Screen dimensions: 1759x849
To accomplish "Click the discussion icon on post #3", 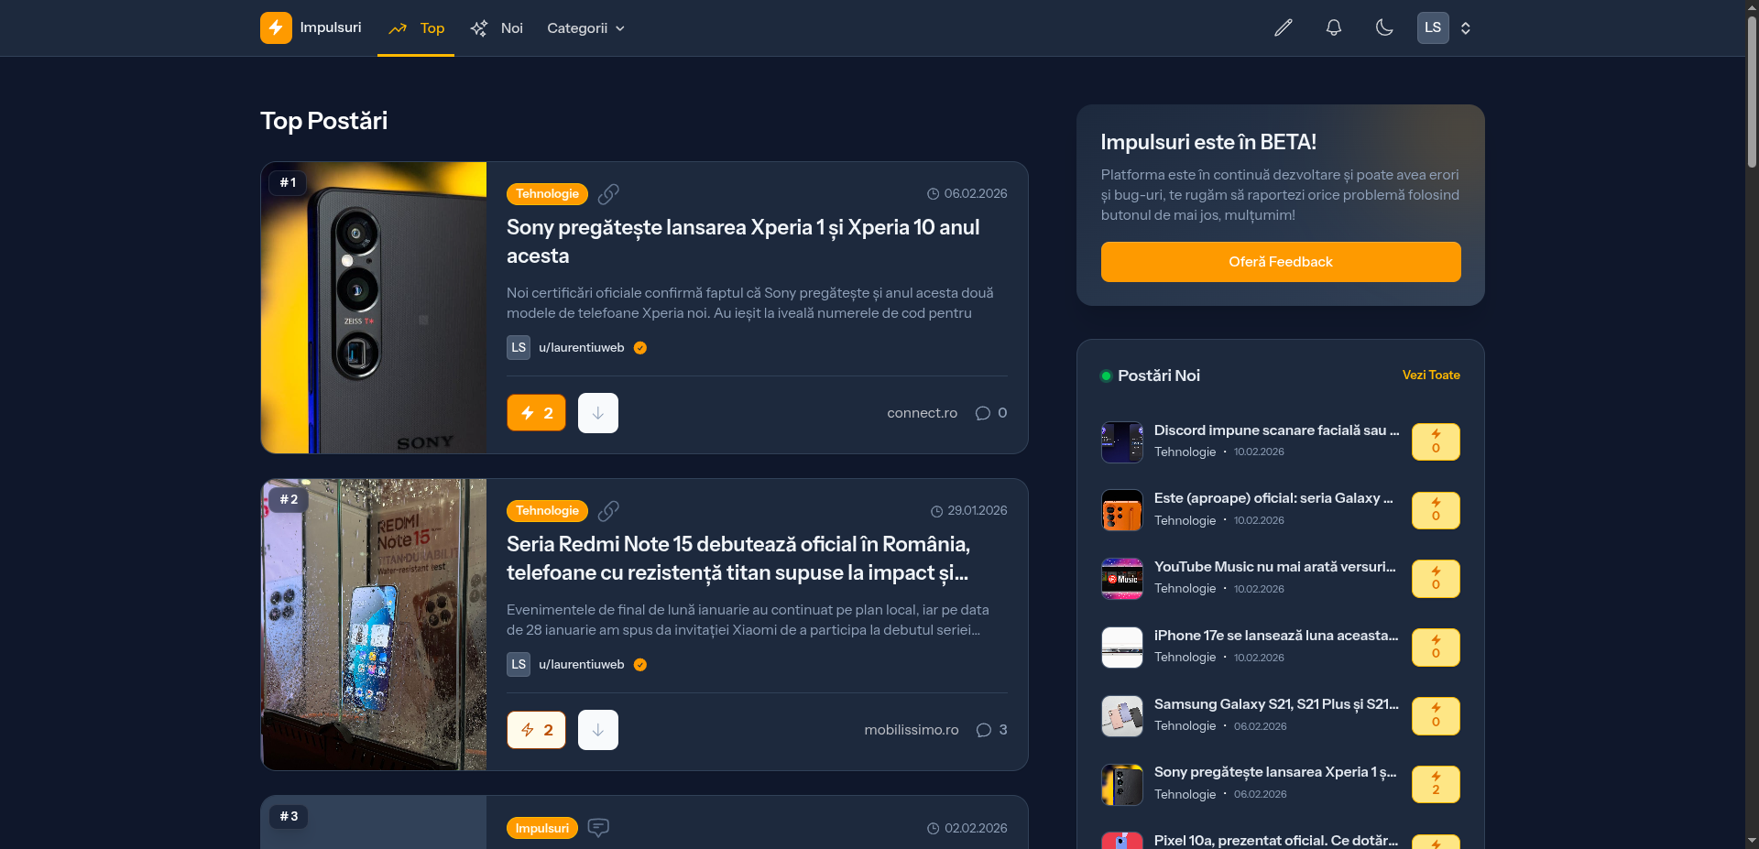I will 598,828.
